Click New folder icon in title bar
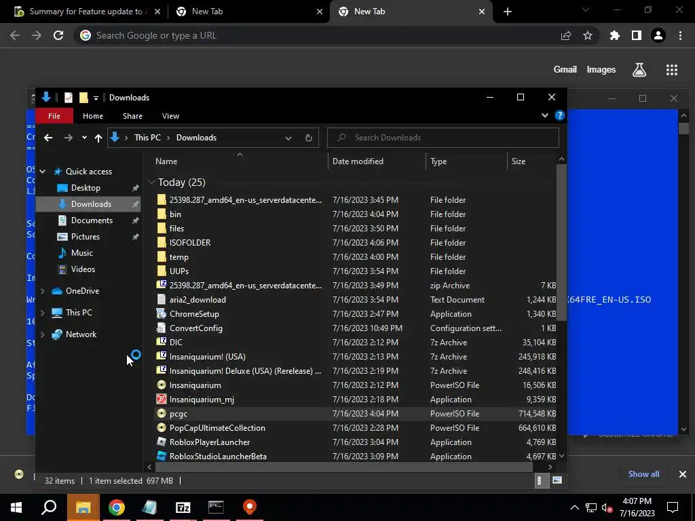The height and width of the screenshot is (521, 695). click(x=83, y=98)
